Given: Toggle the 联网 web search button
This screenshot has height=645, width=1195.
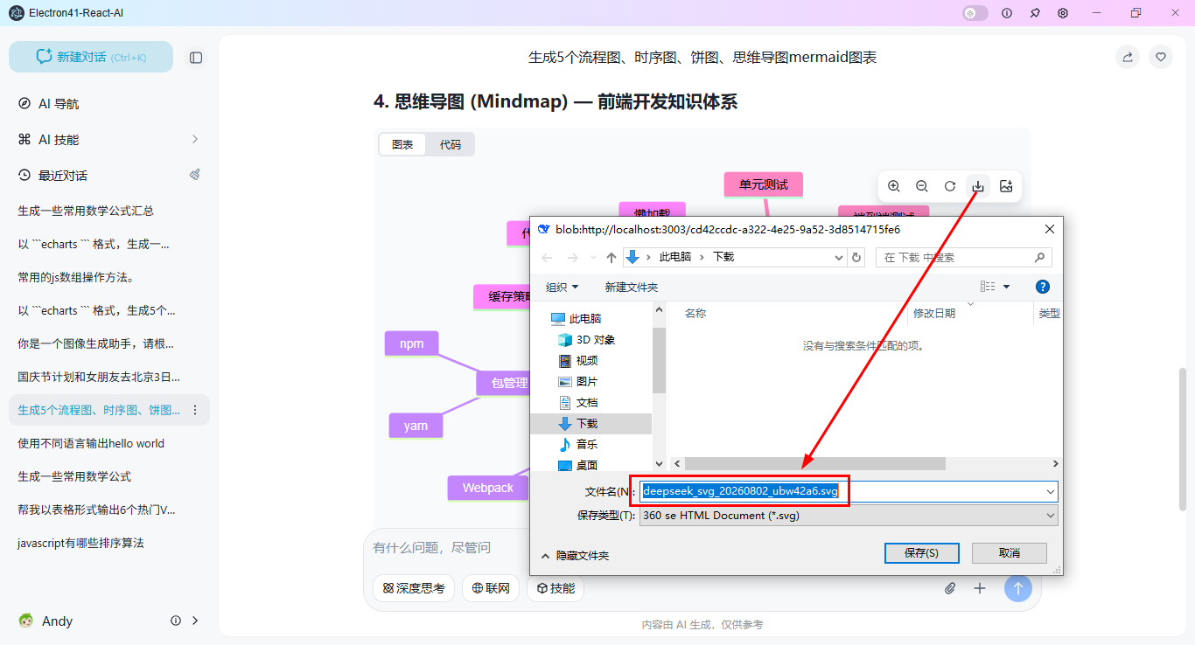Looking at the screenshot, I should click(491, 588).
